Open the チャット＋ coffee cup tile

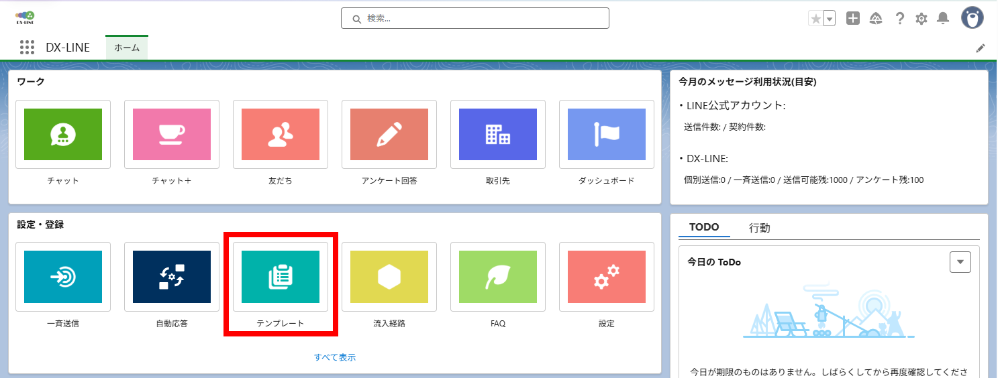[x=172, y=135]
